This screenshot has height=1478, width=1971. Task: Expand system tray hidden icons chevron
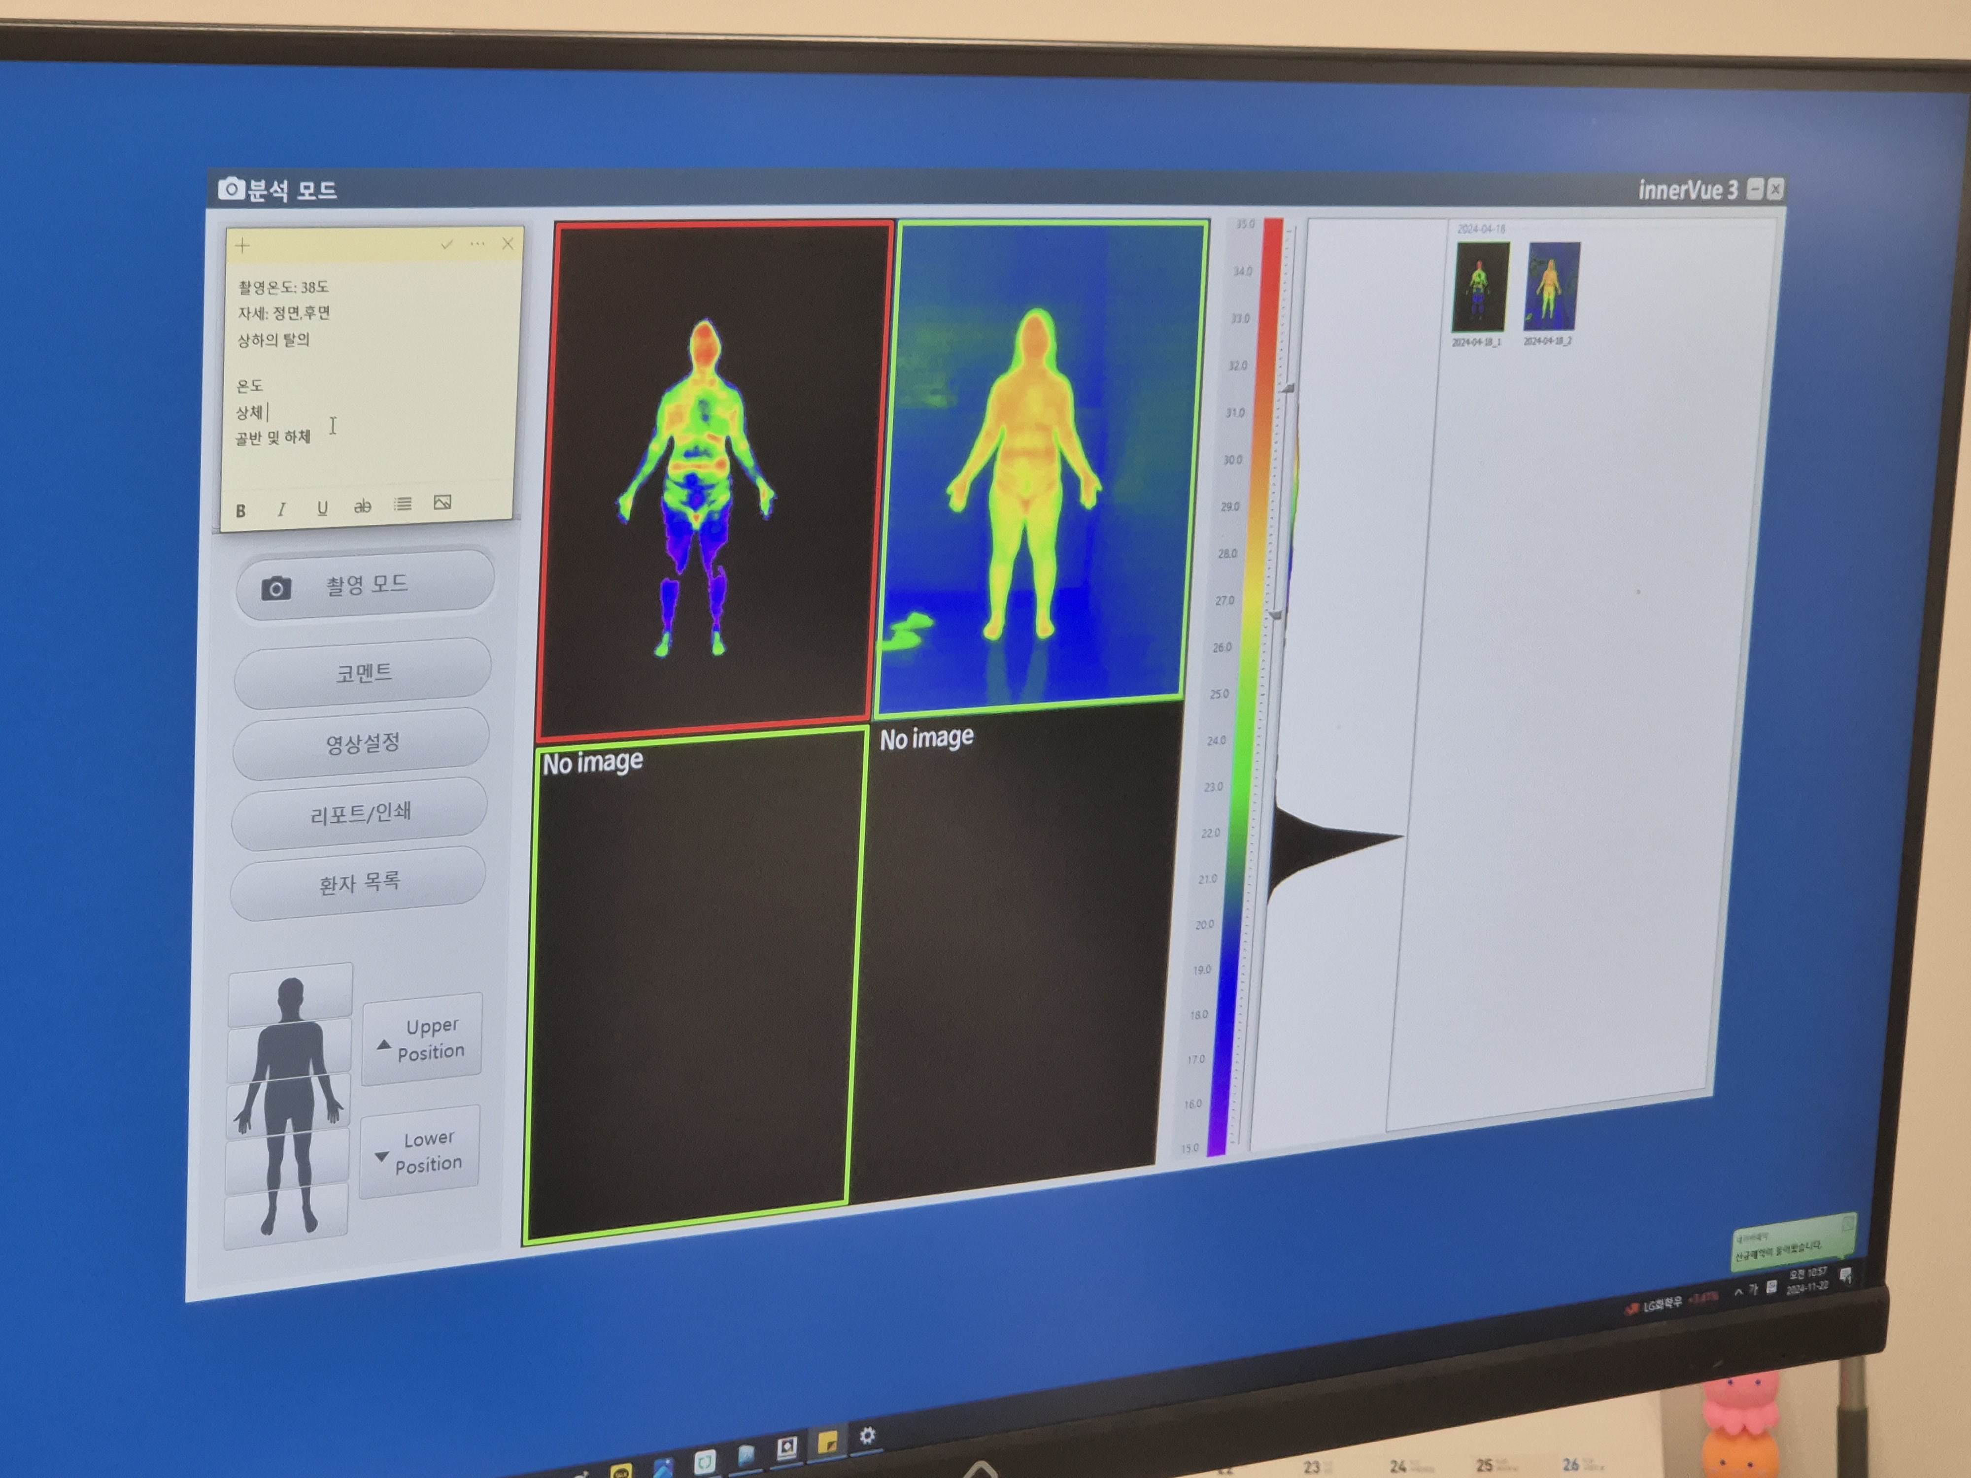[x=1738, y=1292]
